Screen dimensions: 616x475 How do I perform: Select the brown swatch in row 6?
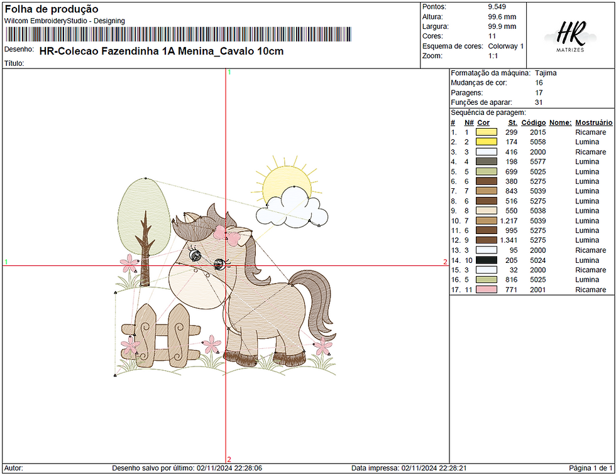pos(487,181)
